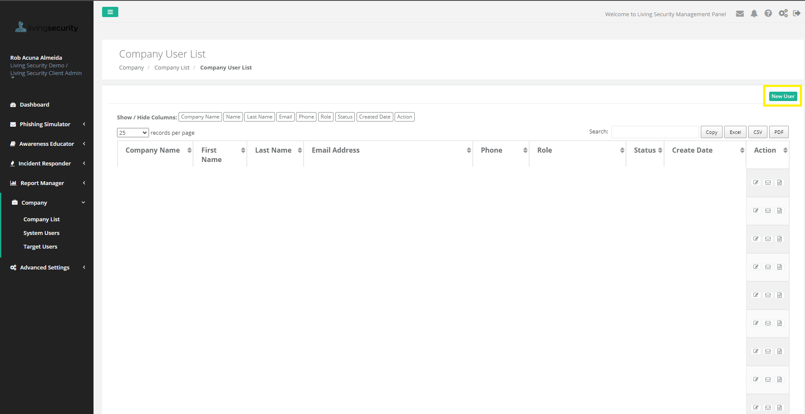Screen dimensions: 805x414
Task: Toggle Role column visibility
Action: [326, 117]
